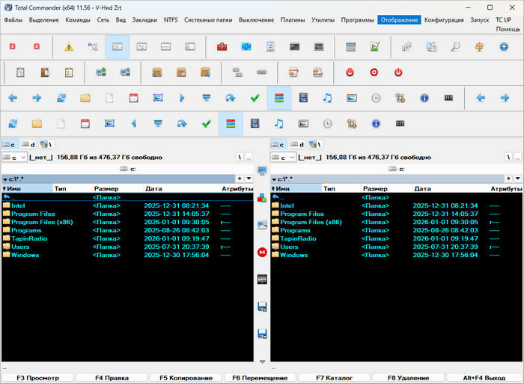524x384 pixels.
Task: Toggle the highlighted panel-view button in top toolbar
Action: click(118, 47)
